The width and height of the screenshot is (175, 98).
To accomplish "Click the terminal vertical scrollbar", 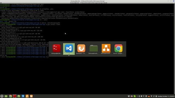I will (x=174, y=49).
